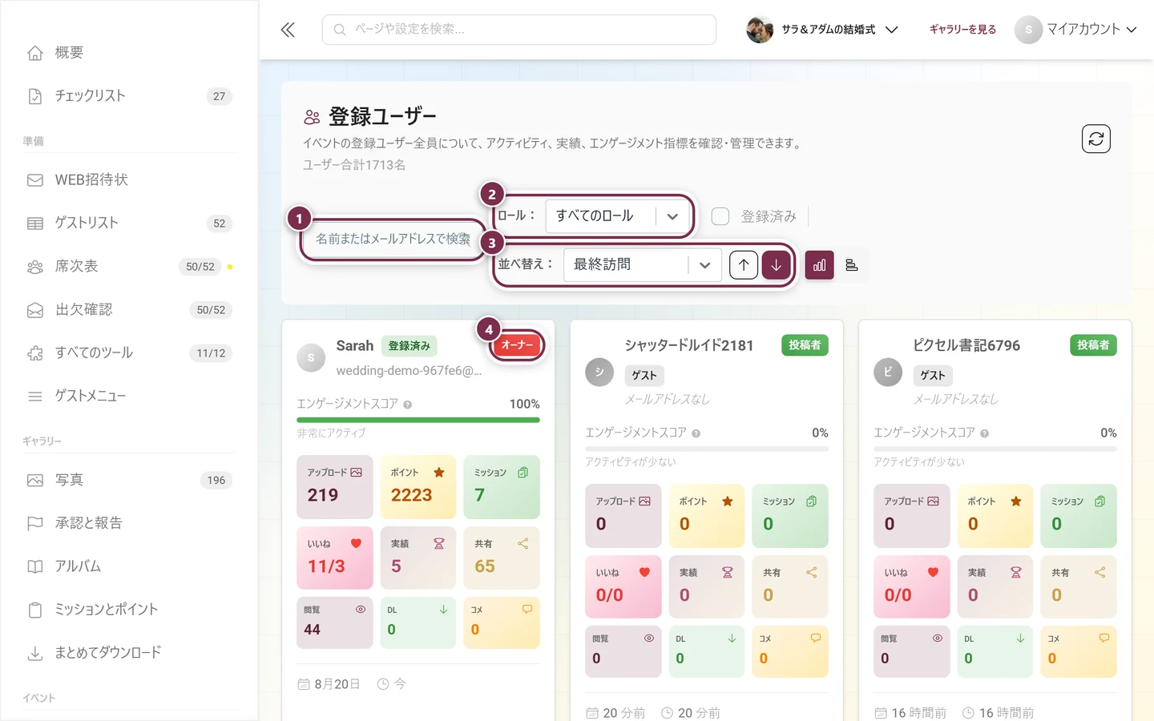This screenshot has height=721, width=1154.
Task: Focus the 名前またはメールアドレスで検索 field
Action: 393,239
